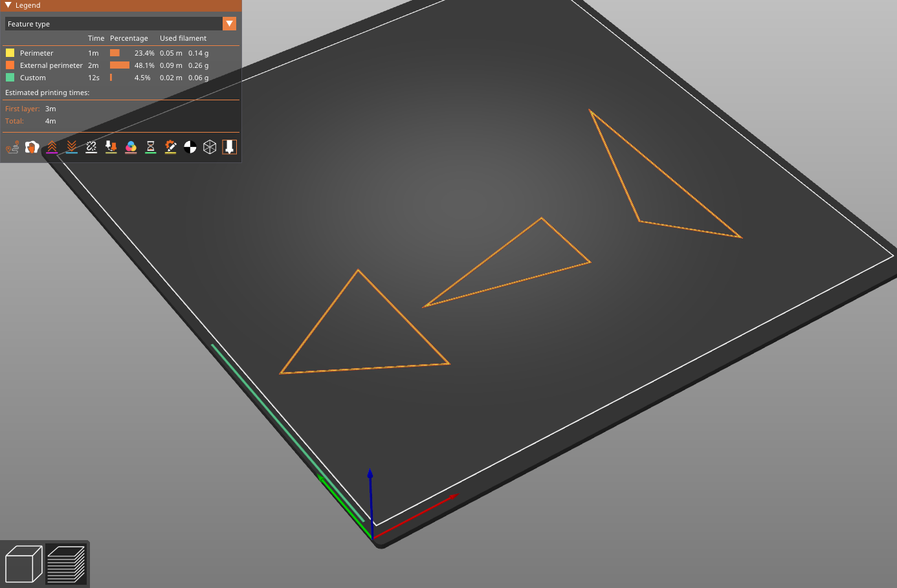This screenshot has width=897, height=588.
Task: Display color changes on the print paths
Action: pos(131,147)
